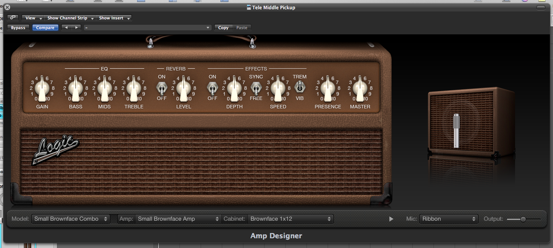Viewport: 553px width, 248px height.
Task: Adjust the Output slider
Action: tap(523, 219)
